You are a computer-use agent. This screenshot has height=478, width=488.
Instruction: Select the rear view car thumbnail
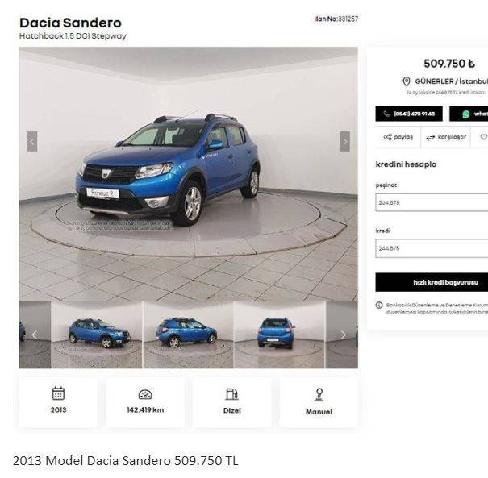tap(279, 335)
